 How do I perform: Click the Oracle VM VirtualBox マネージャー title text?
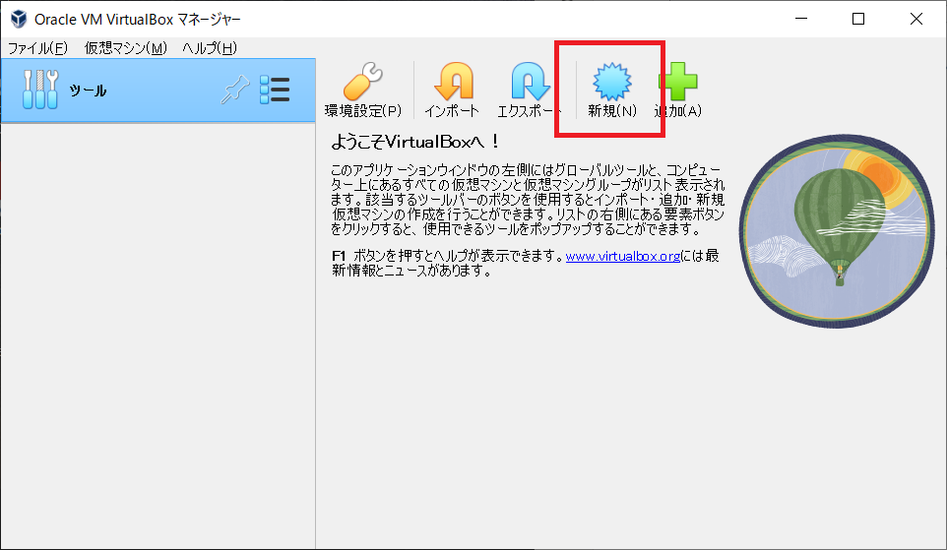138,19
